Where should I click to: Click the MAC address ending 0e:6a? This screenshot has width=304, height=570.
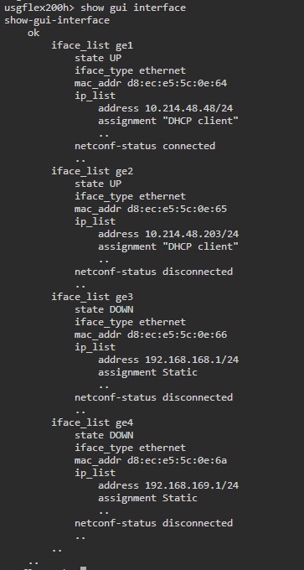coord(177,460)
